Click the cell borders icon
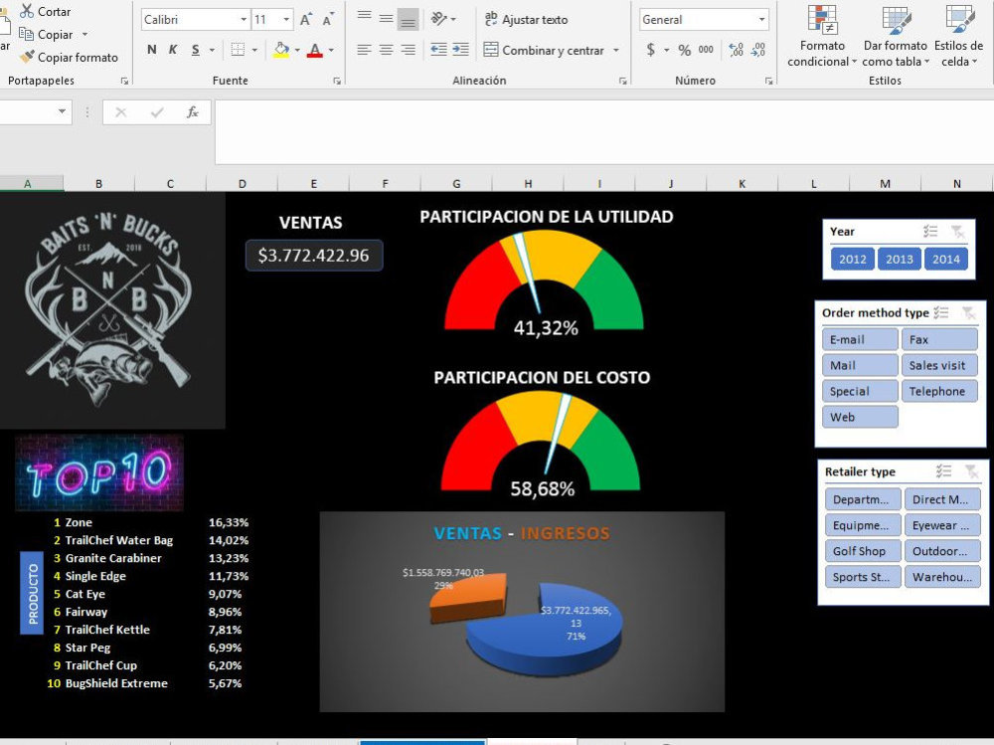The width and height of the screenshot is (994, 745). 238,50
